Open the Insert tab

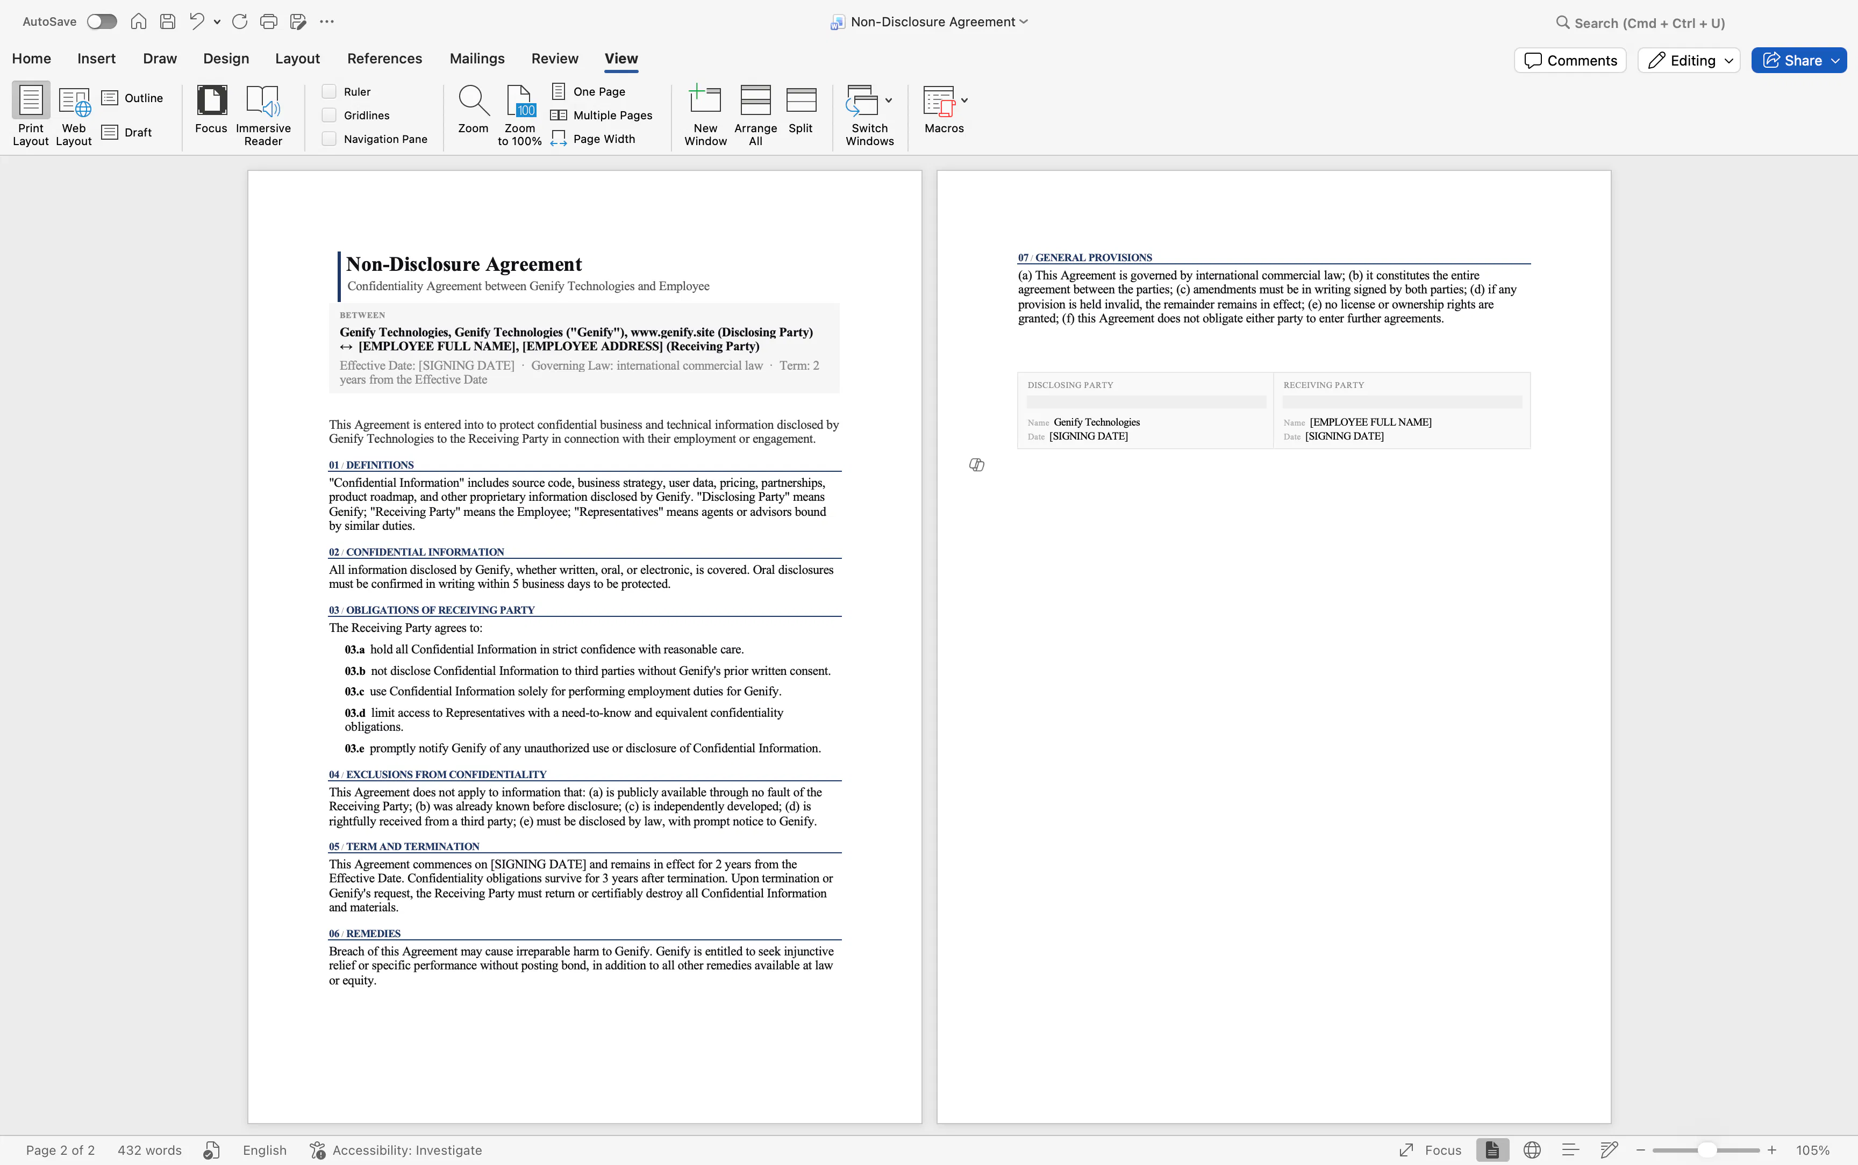[96, 59]
